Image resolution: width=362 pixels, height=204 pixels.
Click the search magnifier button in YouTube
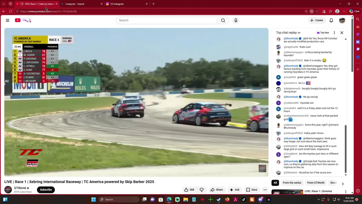coord(223,20)
